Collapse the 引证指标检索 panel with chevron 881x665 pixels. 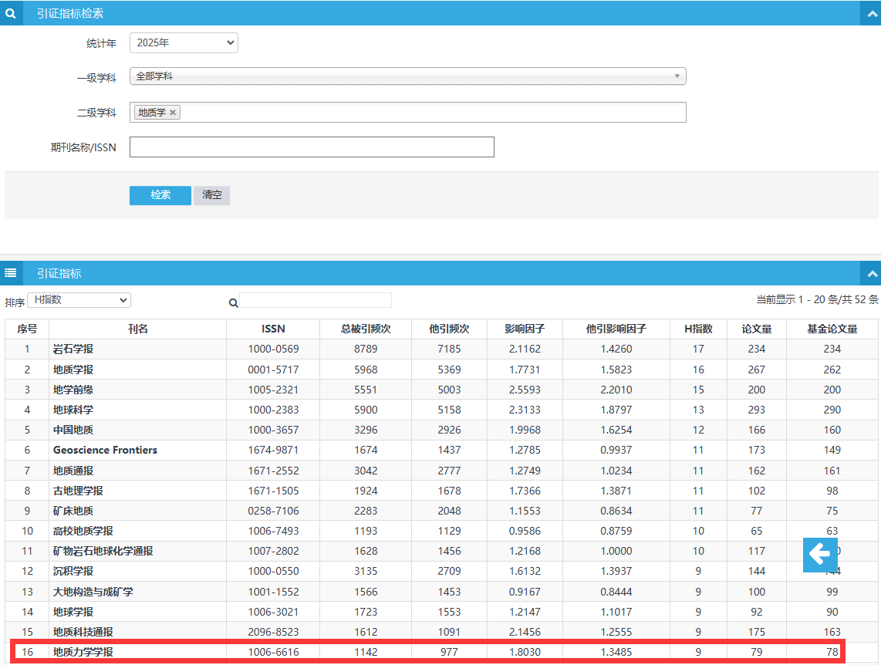872,14
